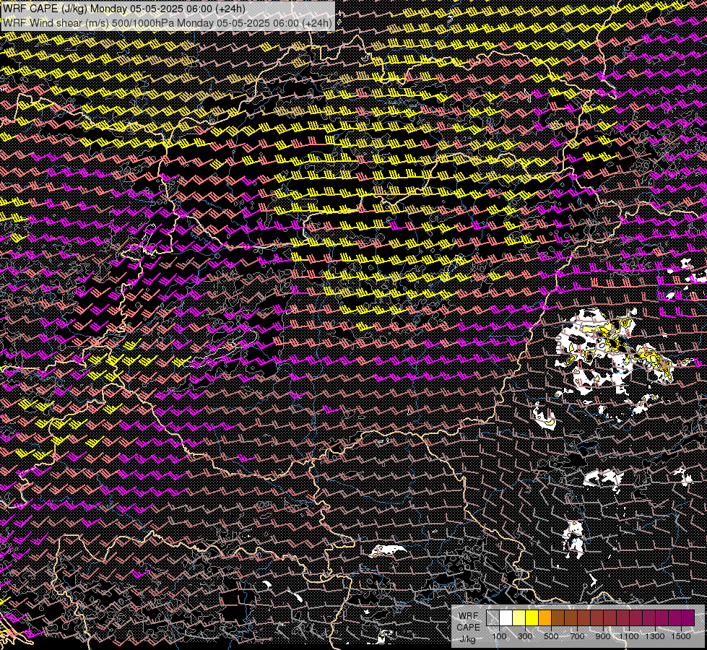Select the orange legend swatch
707x650 pixels.
click(x=545, y=617)
